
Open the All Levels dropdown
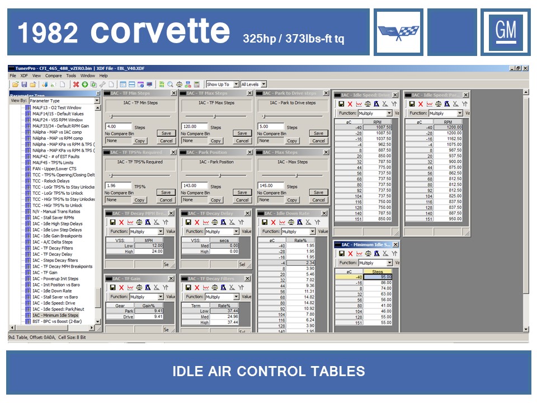coord(263,85)
